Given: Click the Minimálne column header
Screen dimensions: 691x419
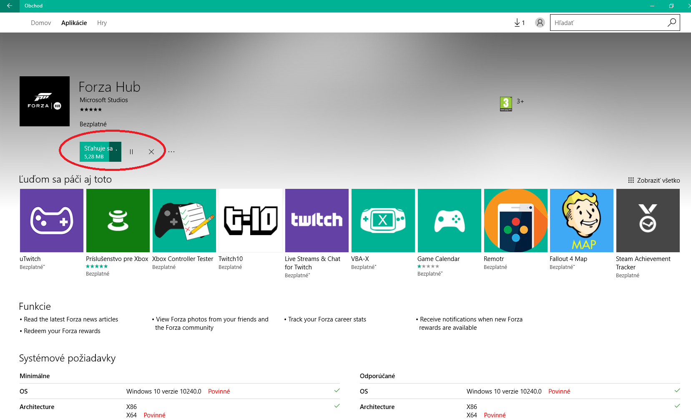Looking at the screenshot, I should [x=35, y=376].
